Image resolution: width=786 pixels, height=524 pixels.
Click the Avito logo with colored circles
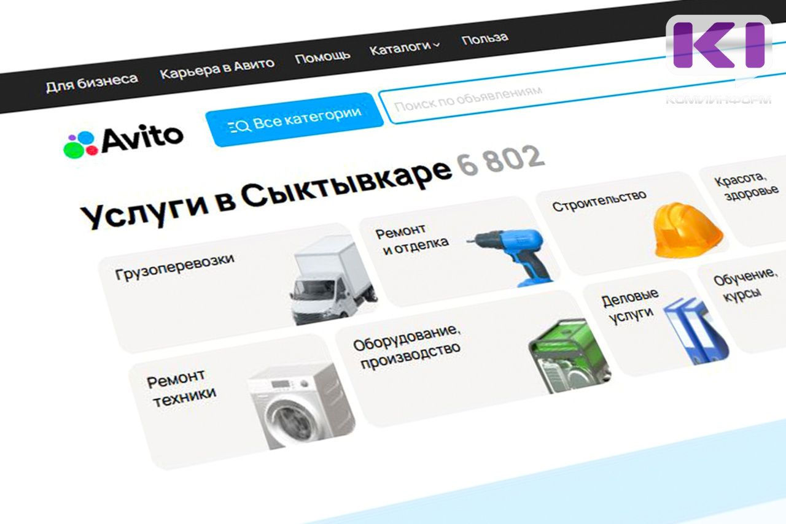point(123,141)
